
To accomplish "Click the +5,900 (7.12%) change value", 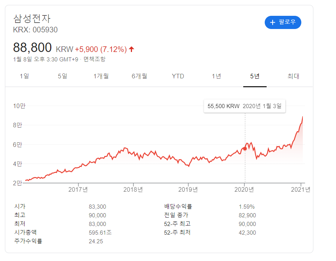I will pyautogui.click(x=101, y=49).
